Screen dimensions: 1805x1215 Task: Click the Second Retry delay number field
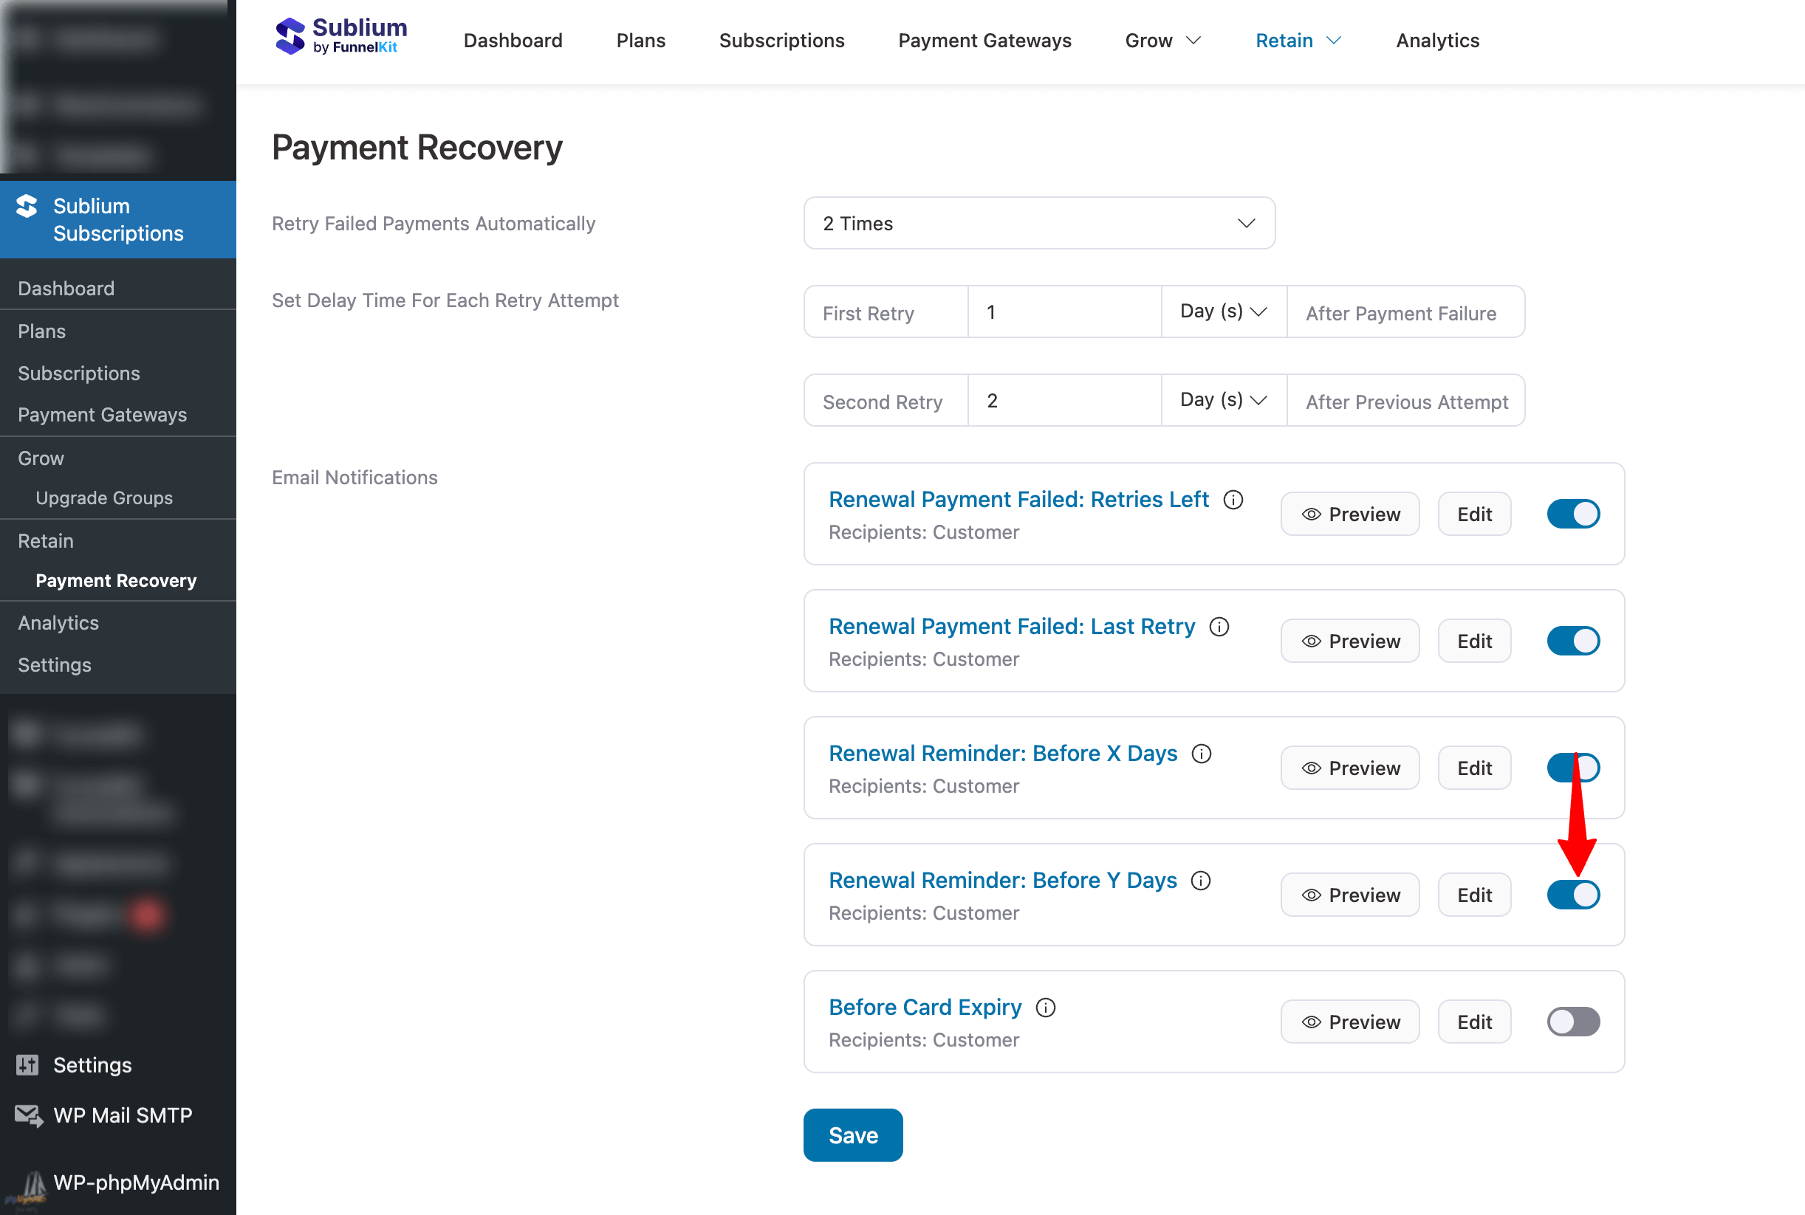click(1063, 401)
